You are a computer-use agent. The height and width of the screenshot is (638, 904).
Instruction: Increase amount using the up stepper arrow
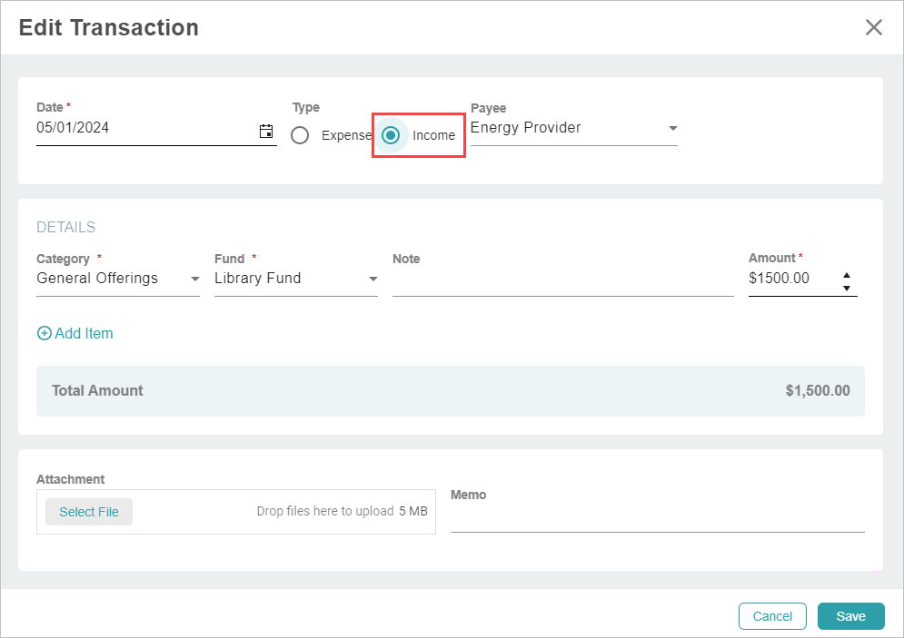click(847, 275)
